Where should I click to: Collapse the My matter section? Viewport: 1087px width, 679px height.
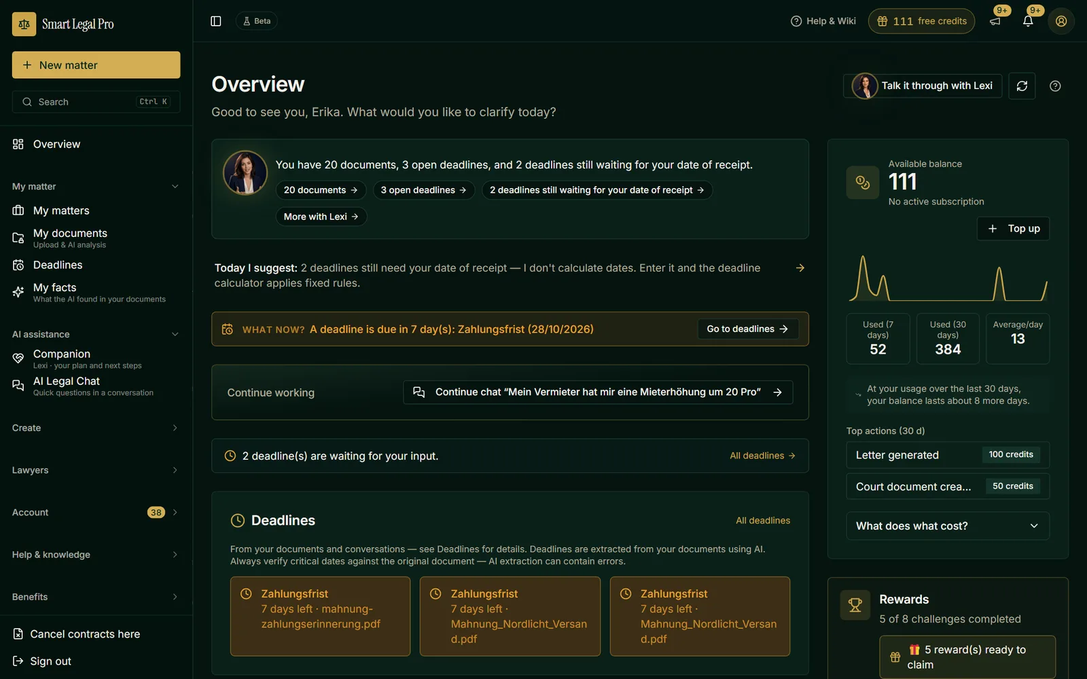click(x=96, y=186)
